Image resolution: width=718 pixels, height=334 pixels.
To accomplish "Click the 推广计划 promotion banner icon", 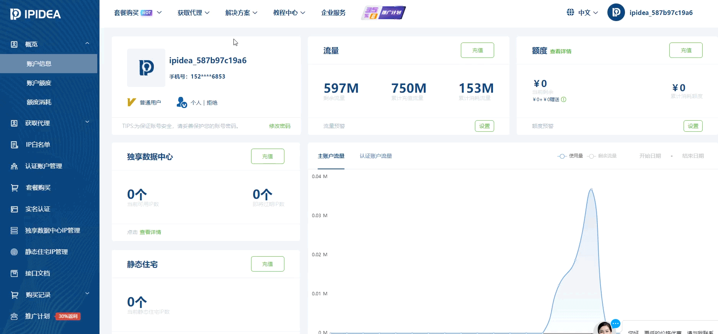I will point(383,13).
